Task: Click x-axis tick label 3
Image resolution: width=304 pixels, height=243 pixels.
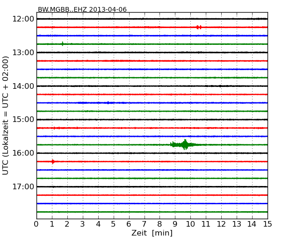Action: point(83,224)
